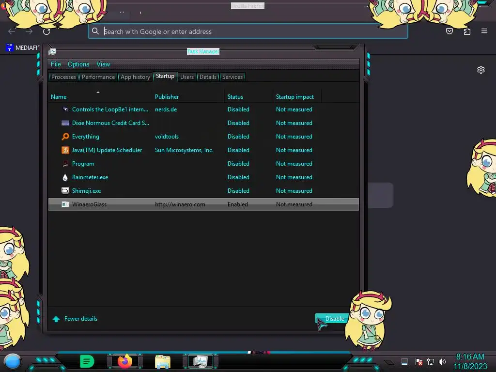Screen dimensions: 496x372
Task: Click the voidtools publisher cell
Action: [167, 137]
